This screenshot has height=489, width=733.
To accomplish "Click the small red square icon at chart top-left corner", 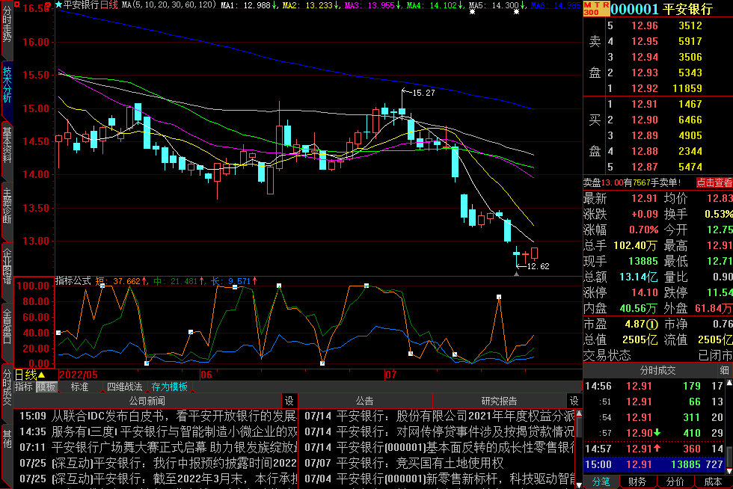I will (16, 4).
